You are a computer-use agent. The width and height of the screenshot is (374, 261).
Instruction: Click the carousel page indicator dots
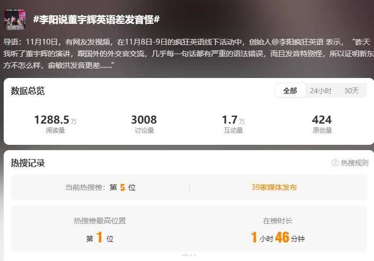[189, 255]
